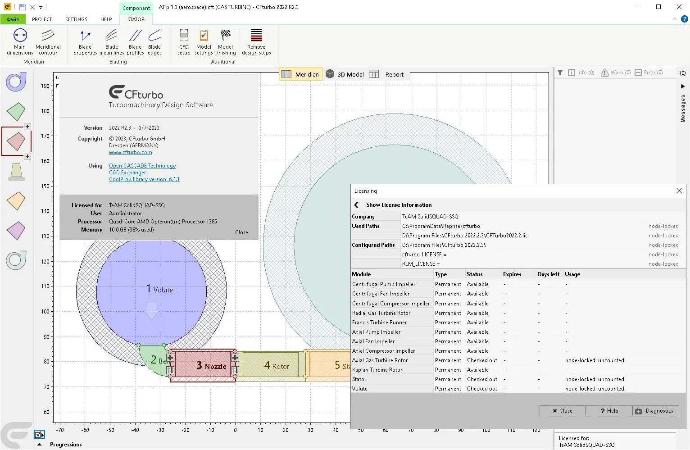Toggle Info messages filter
690x450 pixels.
581,73
